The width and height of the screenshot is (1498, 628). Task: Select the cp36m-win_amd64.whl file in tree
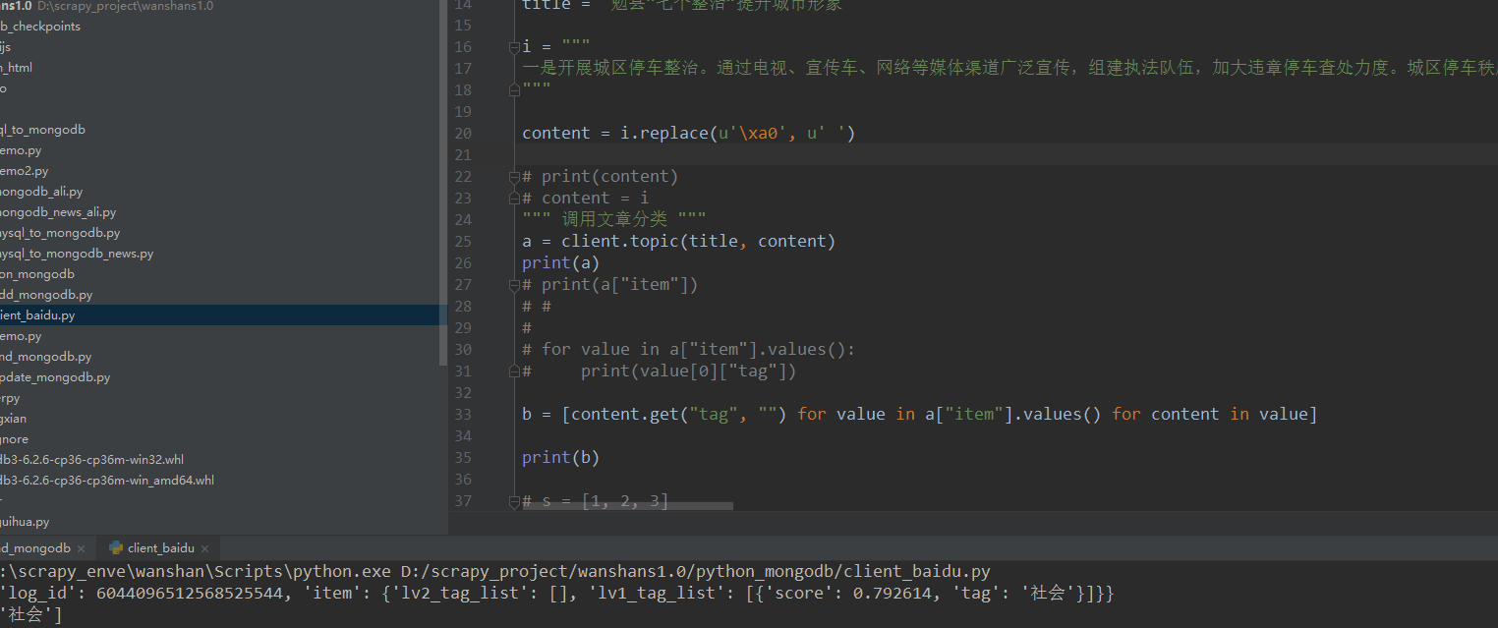(107, 481)
